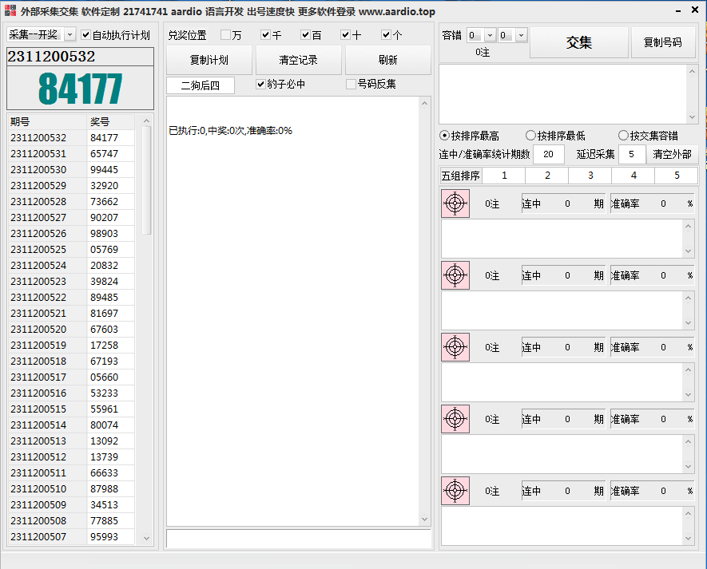Click the second group's crosshair target icon
The width and height of the screenshot is (707, 569).
point(455,275)
